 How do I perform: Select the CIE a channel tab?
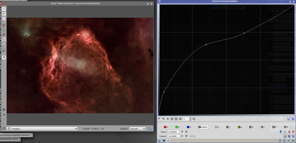click(x=240, y=127)
